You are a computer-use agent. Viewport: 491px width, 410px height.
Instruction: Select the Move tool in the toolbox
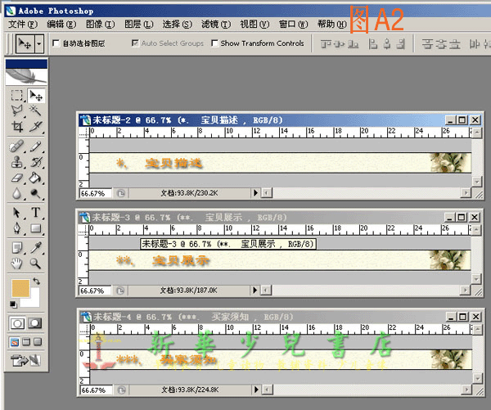pyautogui.click(x=36, y=95)
